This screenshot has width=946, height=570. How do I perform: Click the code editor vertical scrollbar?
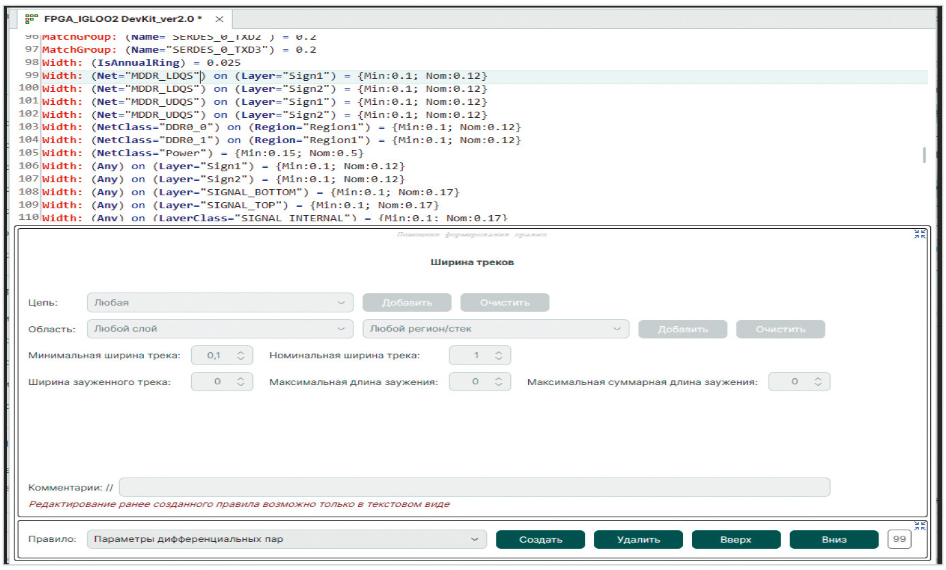tap(924, 154)
